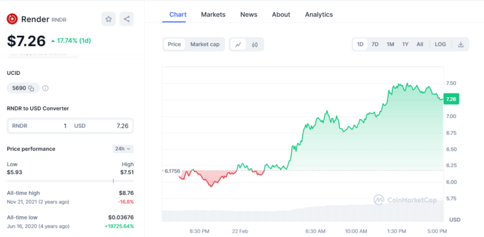Click the RNDR amount input field
This screenshot has width=484, height=237.
point(39,126)
